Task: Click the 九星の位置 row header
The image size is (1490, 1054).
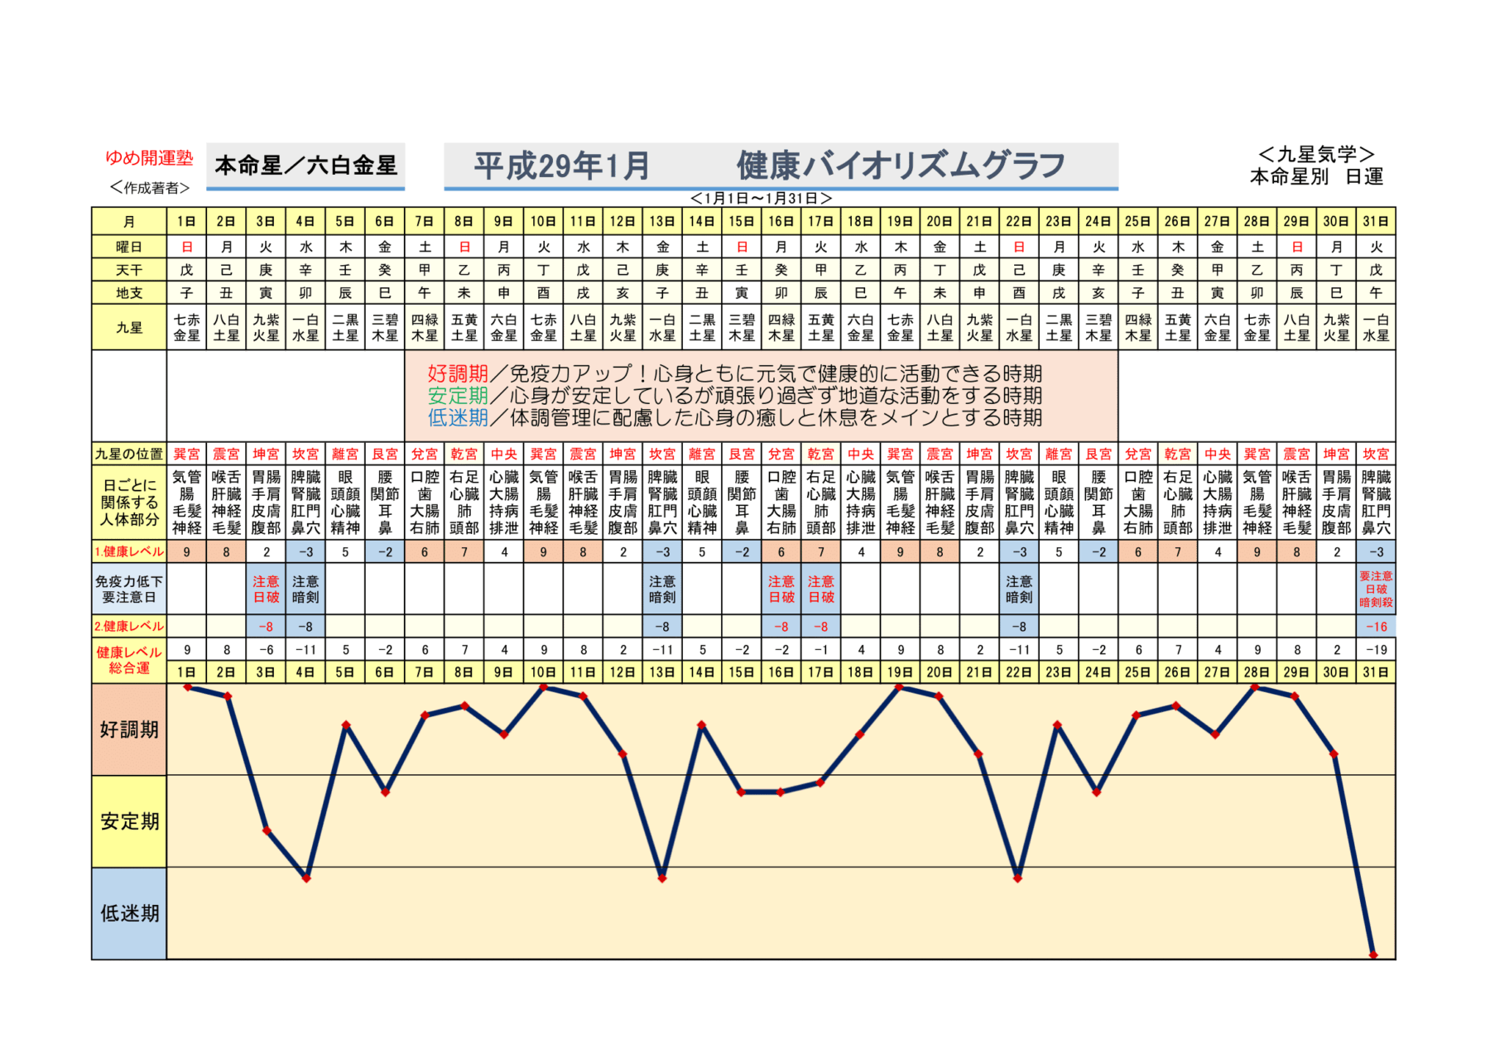Action: click(x=129, y=454)
